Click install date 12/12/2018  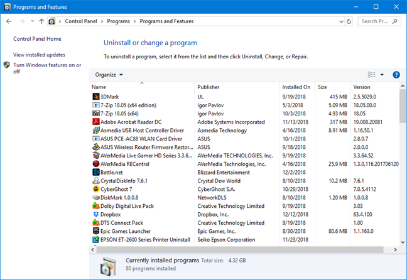[x=295, y=214]
